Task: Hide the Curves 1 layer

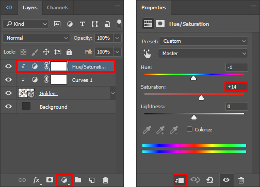Action: pos(8,79)
